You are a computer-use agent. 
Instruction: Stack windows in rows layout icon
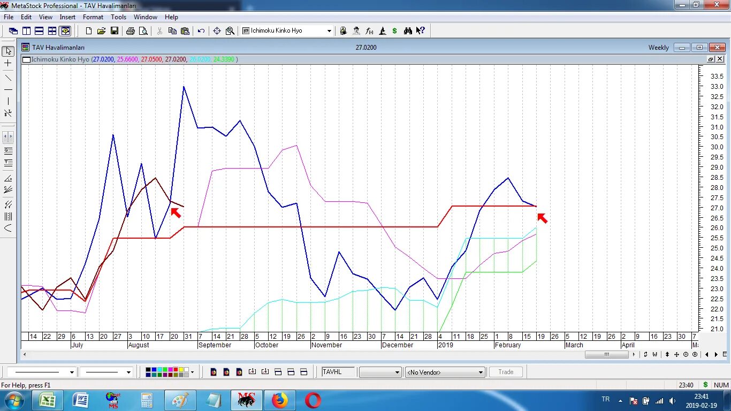click(39, 31)
